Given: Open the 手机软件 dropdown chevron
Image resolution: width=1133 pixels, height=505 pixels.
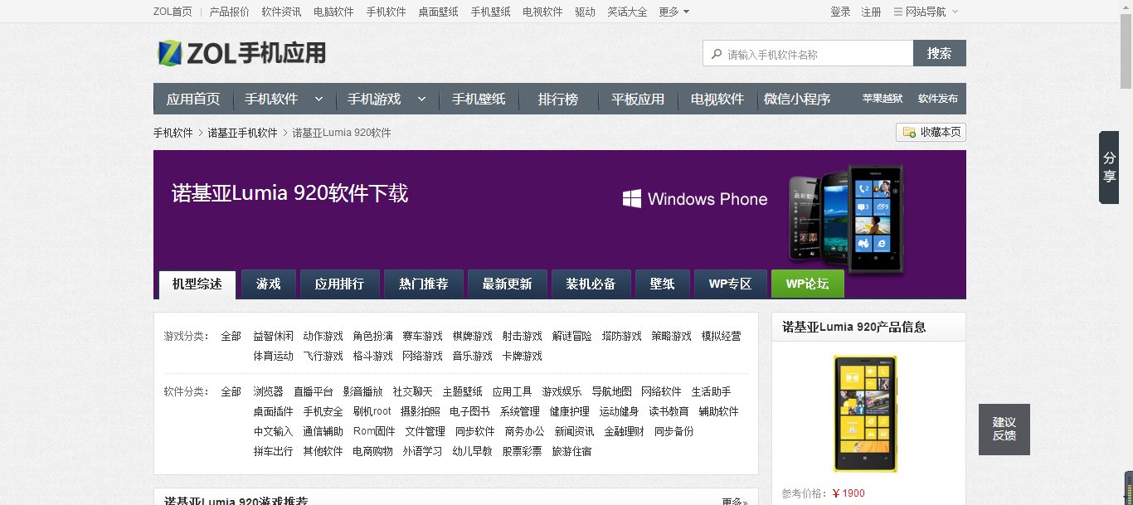Looking at the screenshot, I should click(320, 98).
